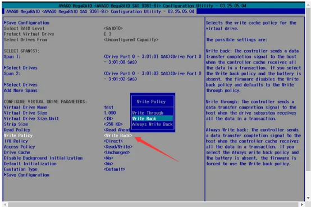Edit the Virtual Drive Name field 'test'

(109, 107)
